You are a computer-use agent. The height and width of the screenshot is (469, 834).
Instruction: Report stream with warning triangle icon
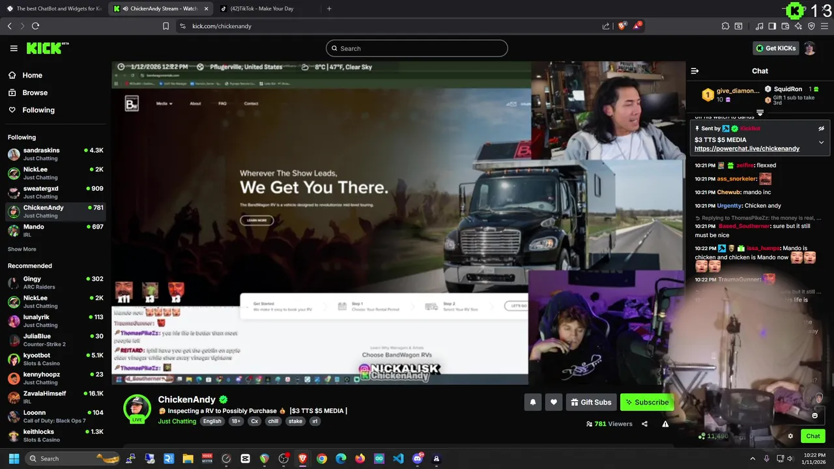pos(665,424)
